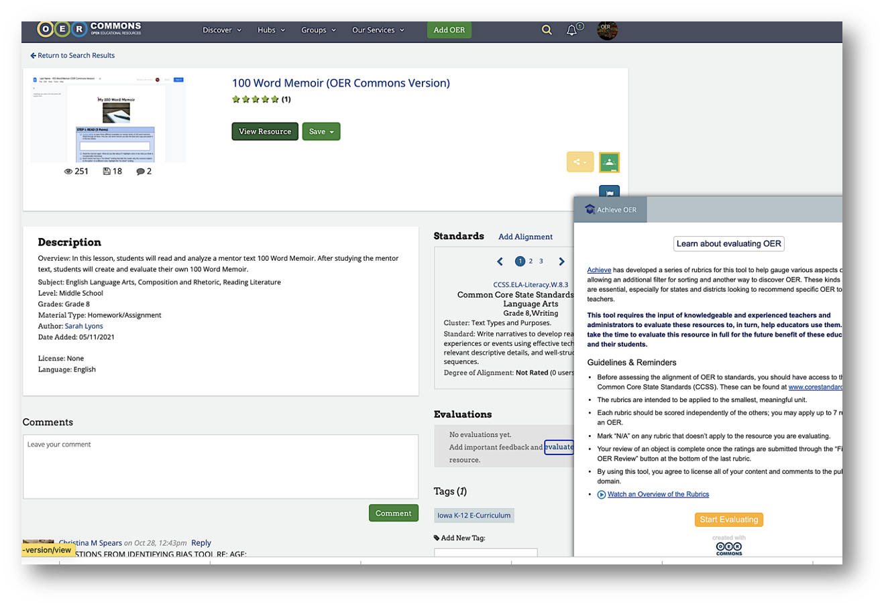Click the blue flag report icon
This screenshot has height=606, width=884.
pyautogui.click(x=609, y=193)
